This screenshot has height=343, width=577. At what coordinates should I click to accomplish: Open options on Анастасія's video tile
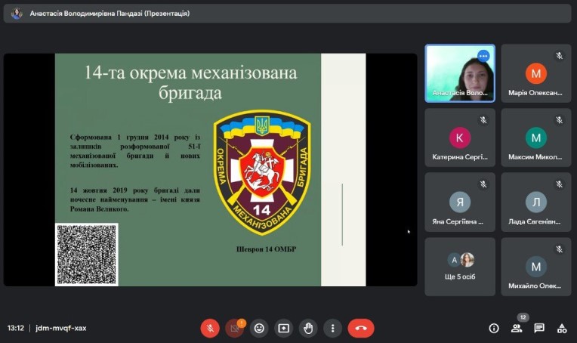[x=483, y=56]
